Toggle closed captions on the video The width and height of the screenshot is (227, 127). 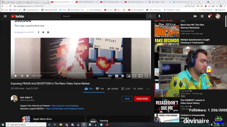(117, 76)
